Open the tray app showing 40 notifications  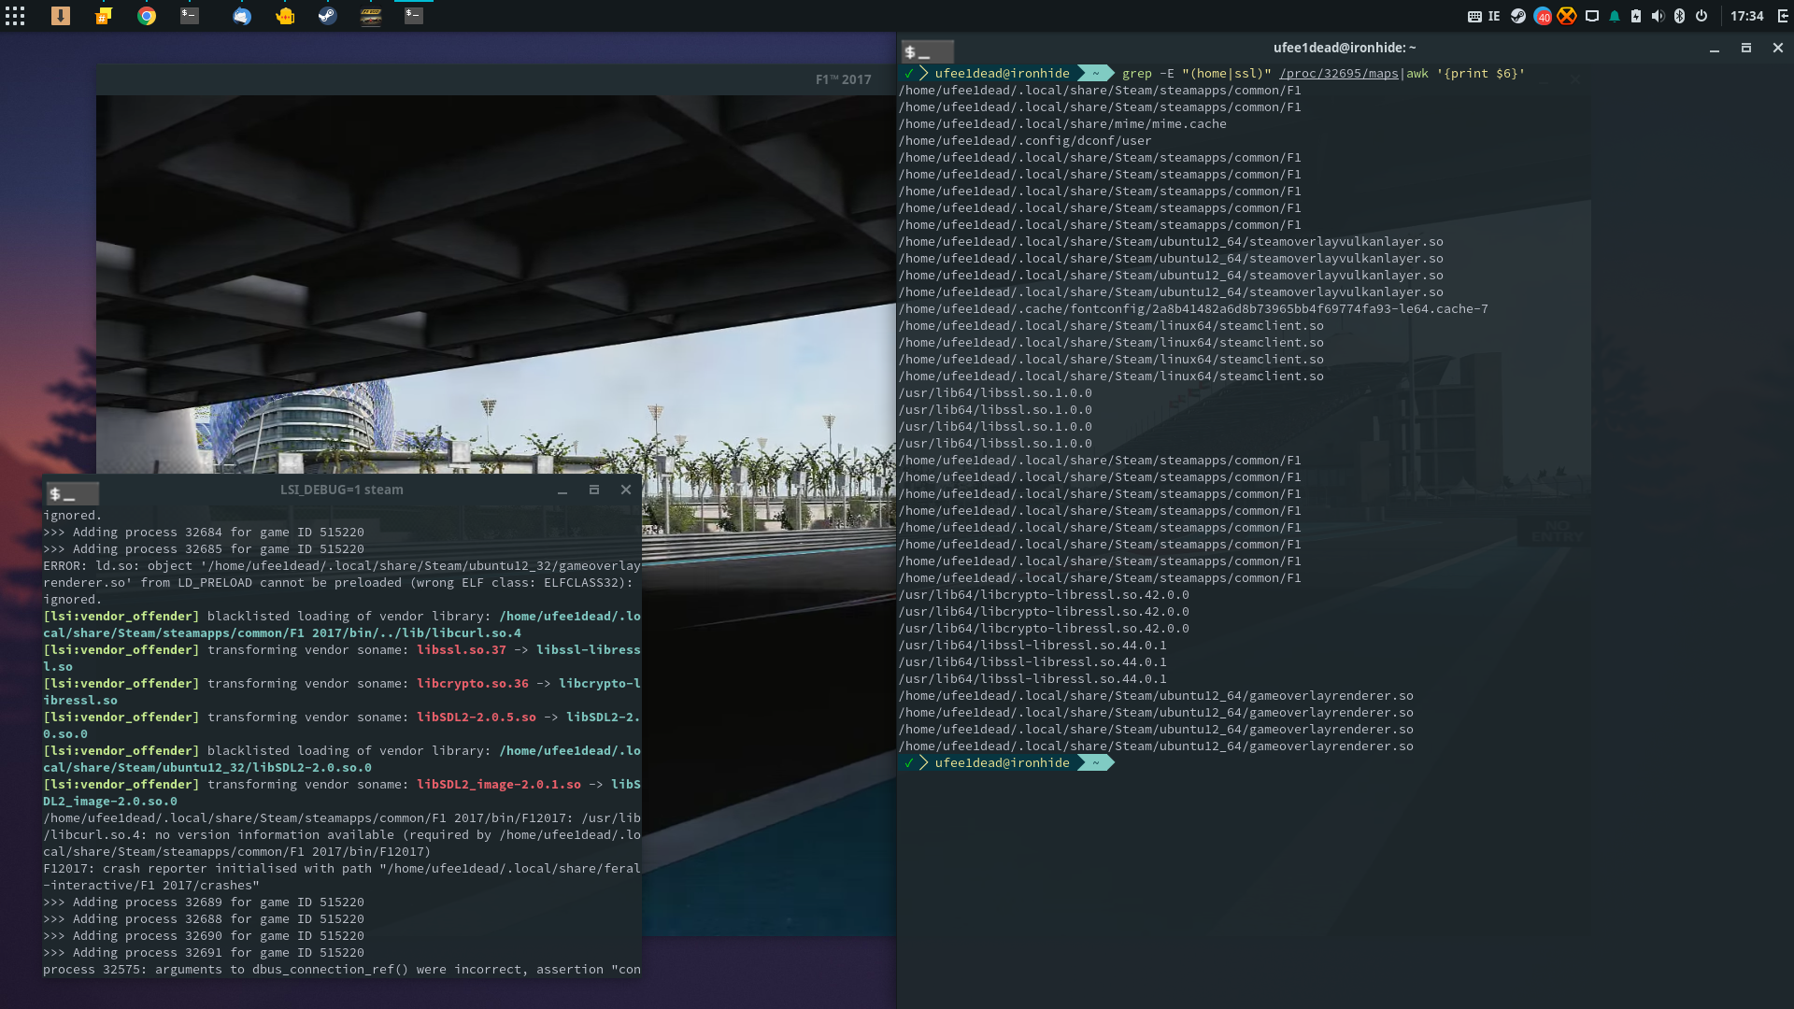click(x=1543, y=16)
